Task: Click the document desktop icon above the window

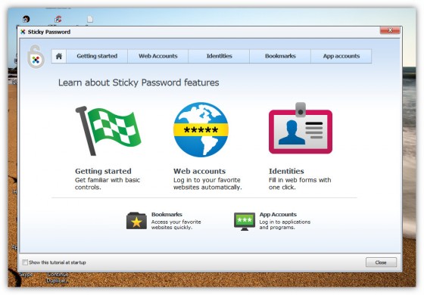Action: tap(90, 19)
